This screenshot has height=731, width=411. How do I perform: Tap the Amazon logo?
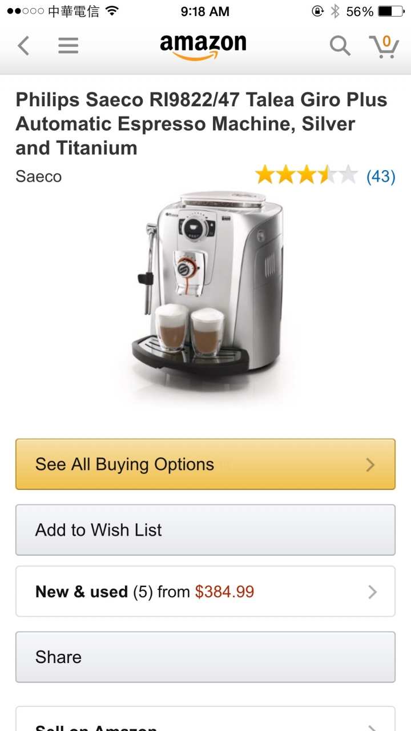pos(203,47)
